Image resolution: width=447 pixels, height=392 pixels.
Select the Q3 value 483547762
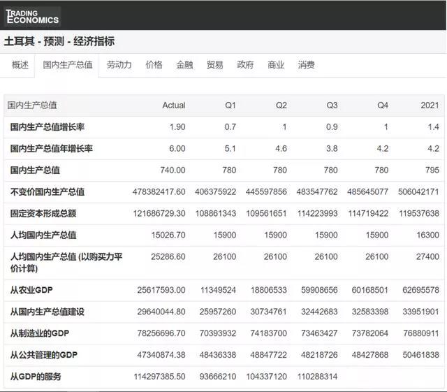point(317,191)
